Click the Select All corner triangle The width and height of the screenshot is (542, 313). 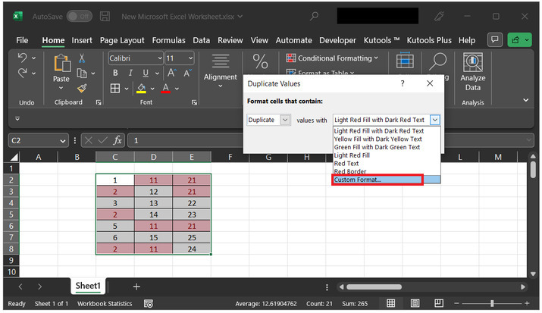pyautogui.click(x=14, y=158)
